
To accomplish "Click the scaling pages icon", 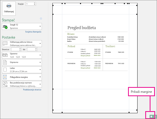I will coord(5,84).
